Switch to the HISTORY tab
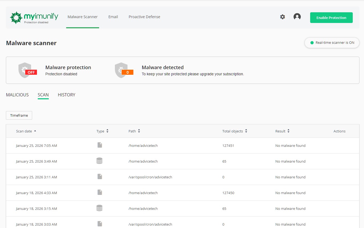Viewport: 364px width, 228px height. pos(66,95)
